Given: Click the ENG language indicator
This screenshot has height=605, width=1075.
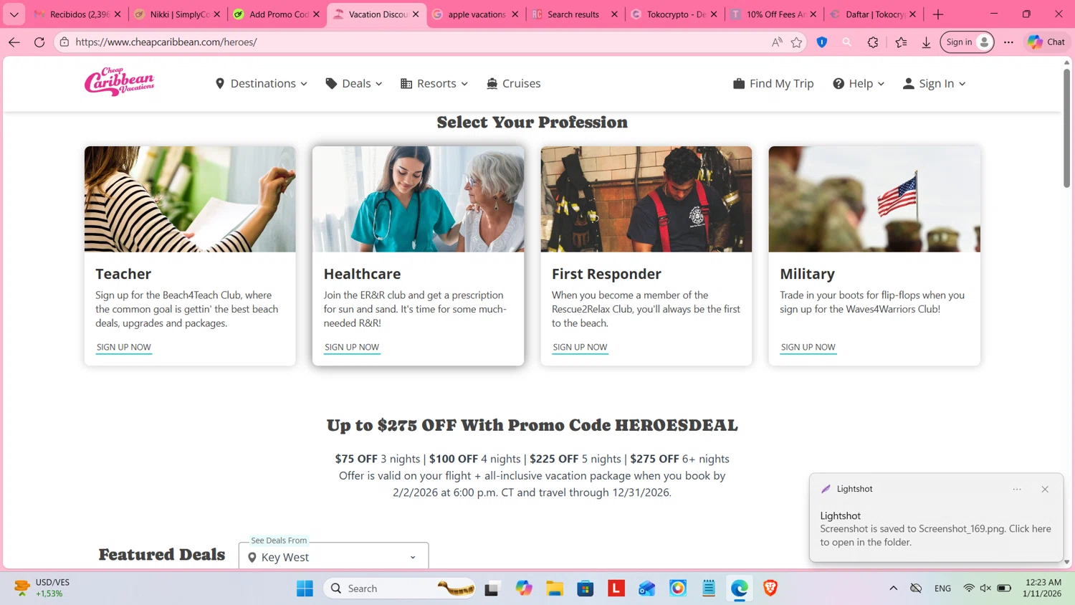Looking at the screenshot, I should click(x=942, y=589).
